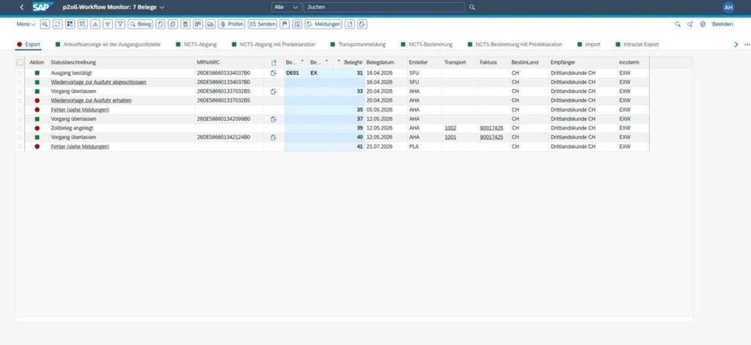Click the SAP logo
The image size is (751, 345).
(43, 7)
